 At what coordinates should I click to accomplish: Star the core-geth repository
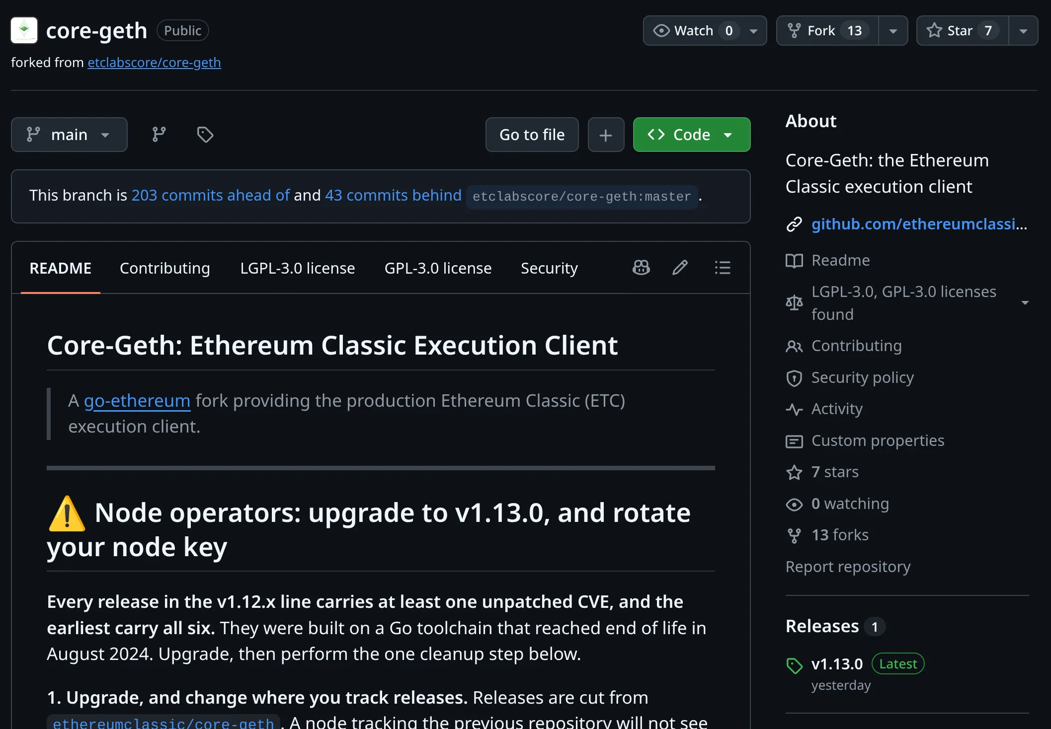click(x=963, y=31)
